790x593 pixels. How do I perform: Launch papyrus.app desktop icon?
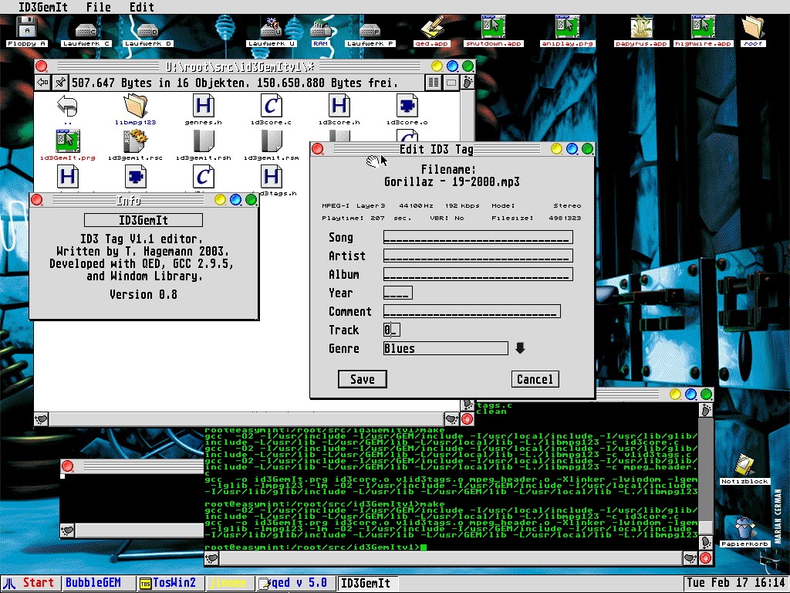[x=641, y=31]
